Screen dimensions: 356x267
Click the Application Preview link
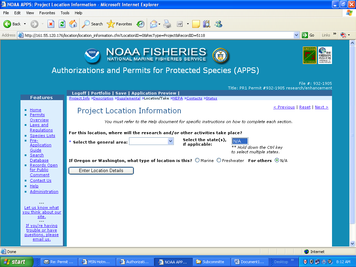point(154,93)
